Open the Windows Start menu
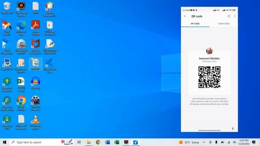This screenshot has height=146, width=260. point(4,142)
